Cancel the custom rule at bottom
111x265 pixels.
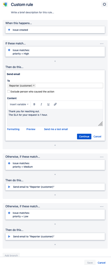(101, 263)
